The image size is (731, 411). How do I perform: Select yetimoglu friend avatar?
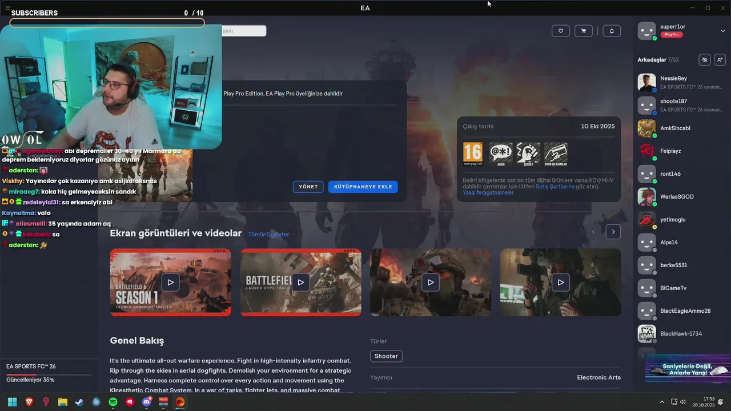point(646,219)
